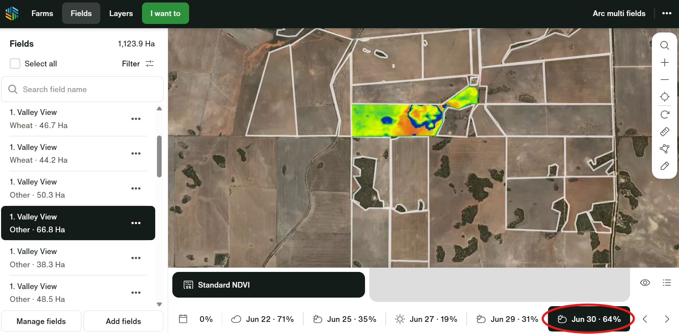Zoom in on the map

tap(664, 63)
